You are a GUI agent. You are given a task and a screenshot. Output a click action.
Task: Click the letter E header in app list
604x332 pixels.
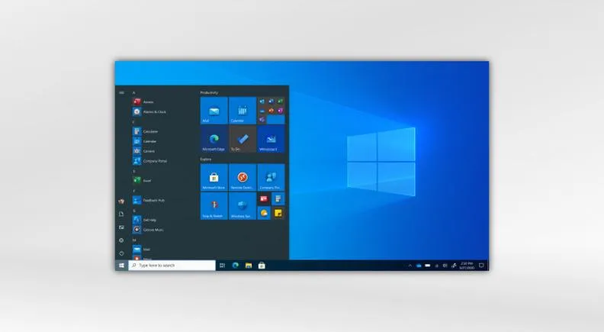[x=134, y=171]
